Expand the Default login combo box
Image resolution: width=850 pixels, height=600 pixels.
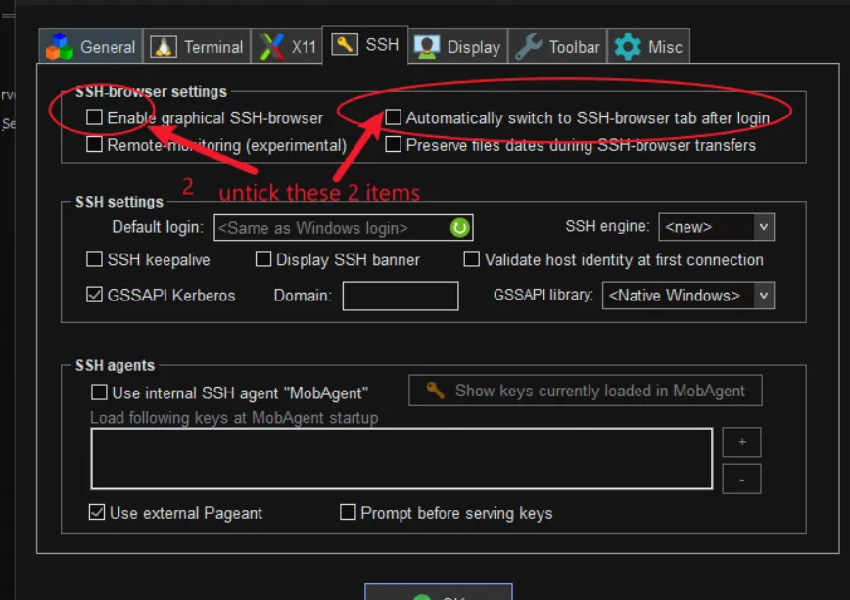tap(333, 227)
